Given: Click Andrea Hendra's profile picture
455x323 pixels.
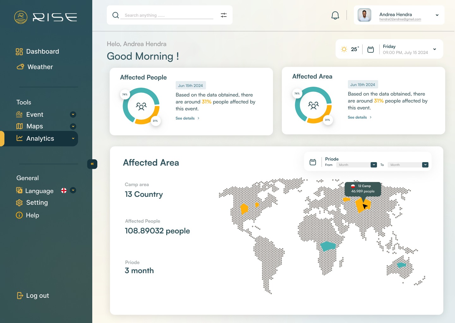Looking at the screenshot, I should [x=364, y=15].
